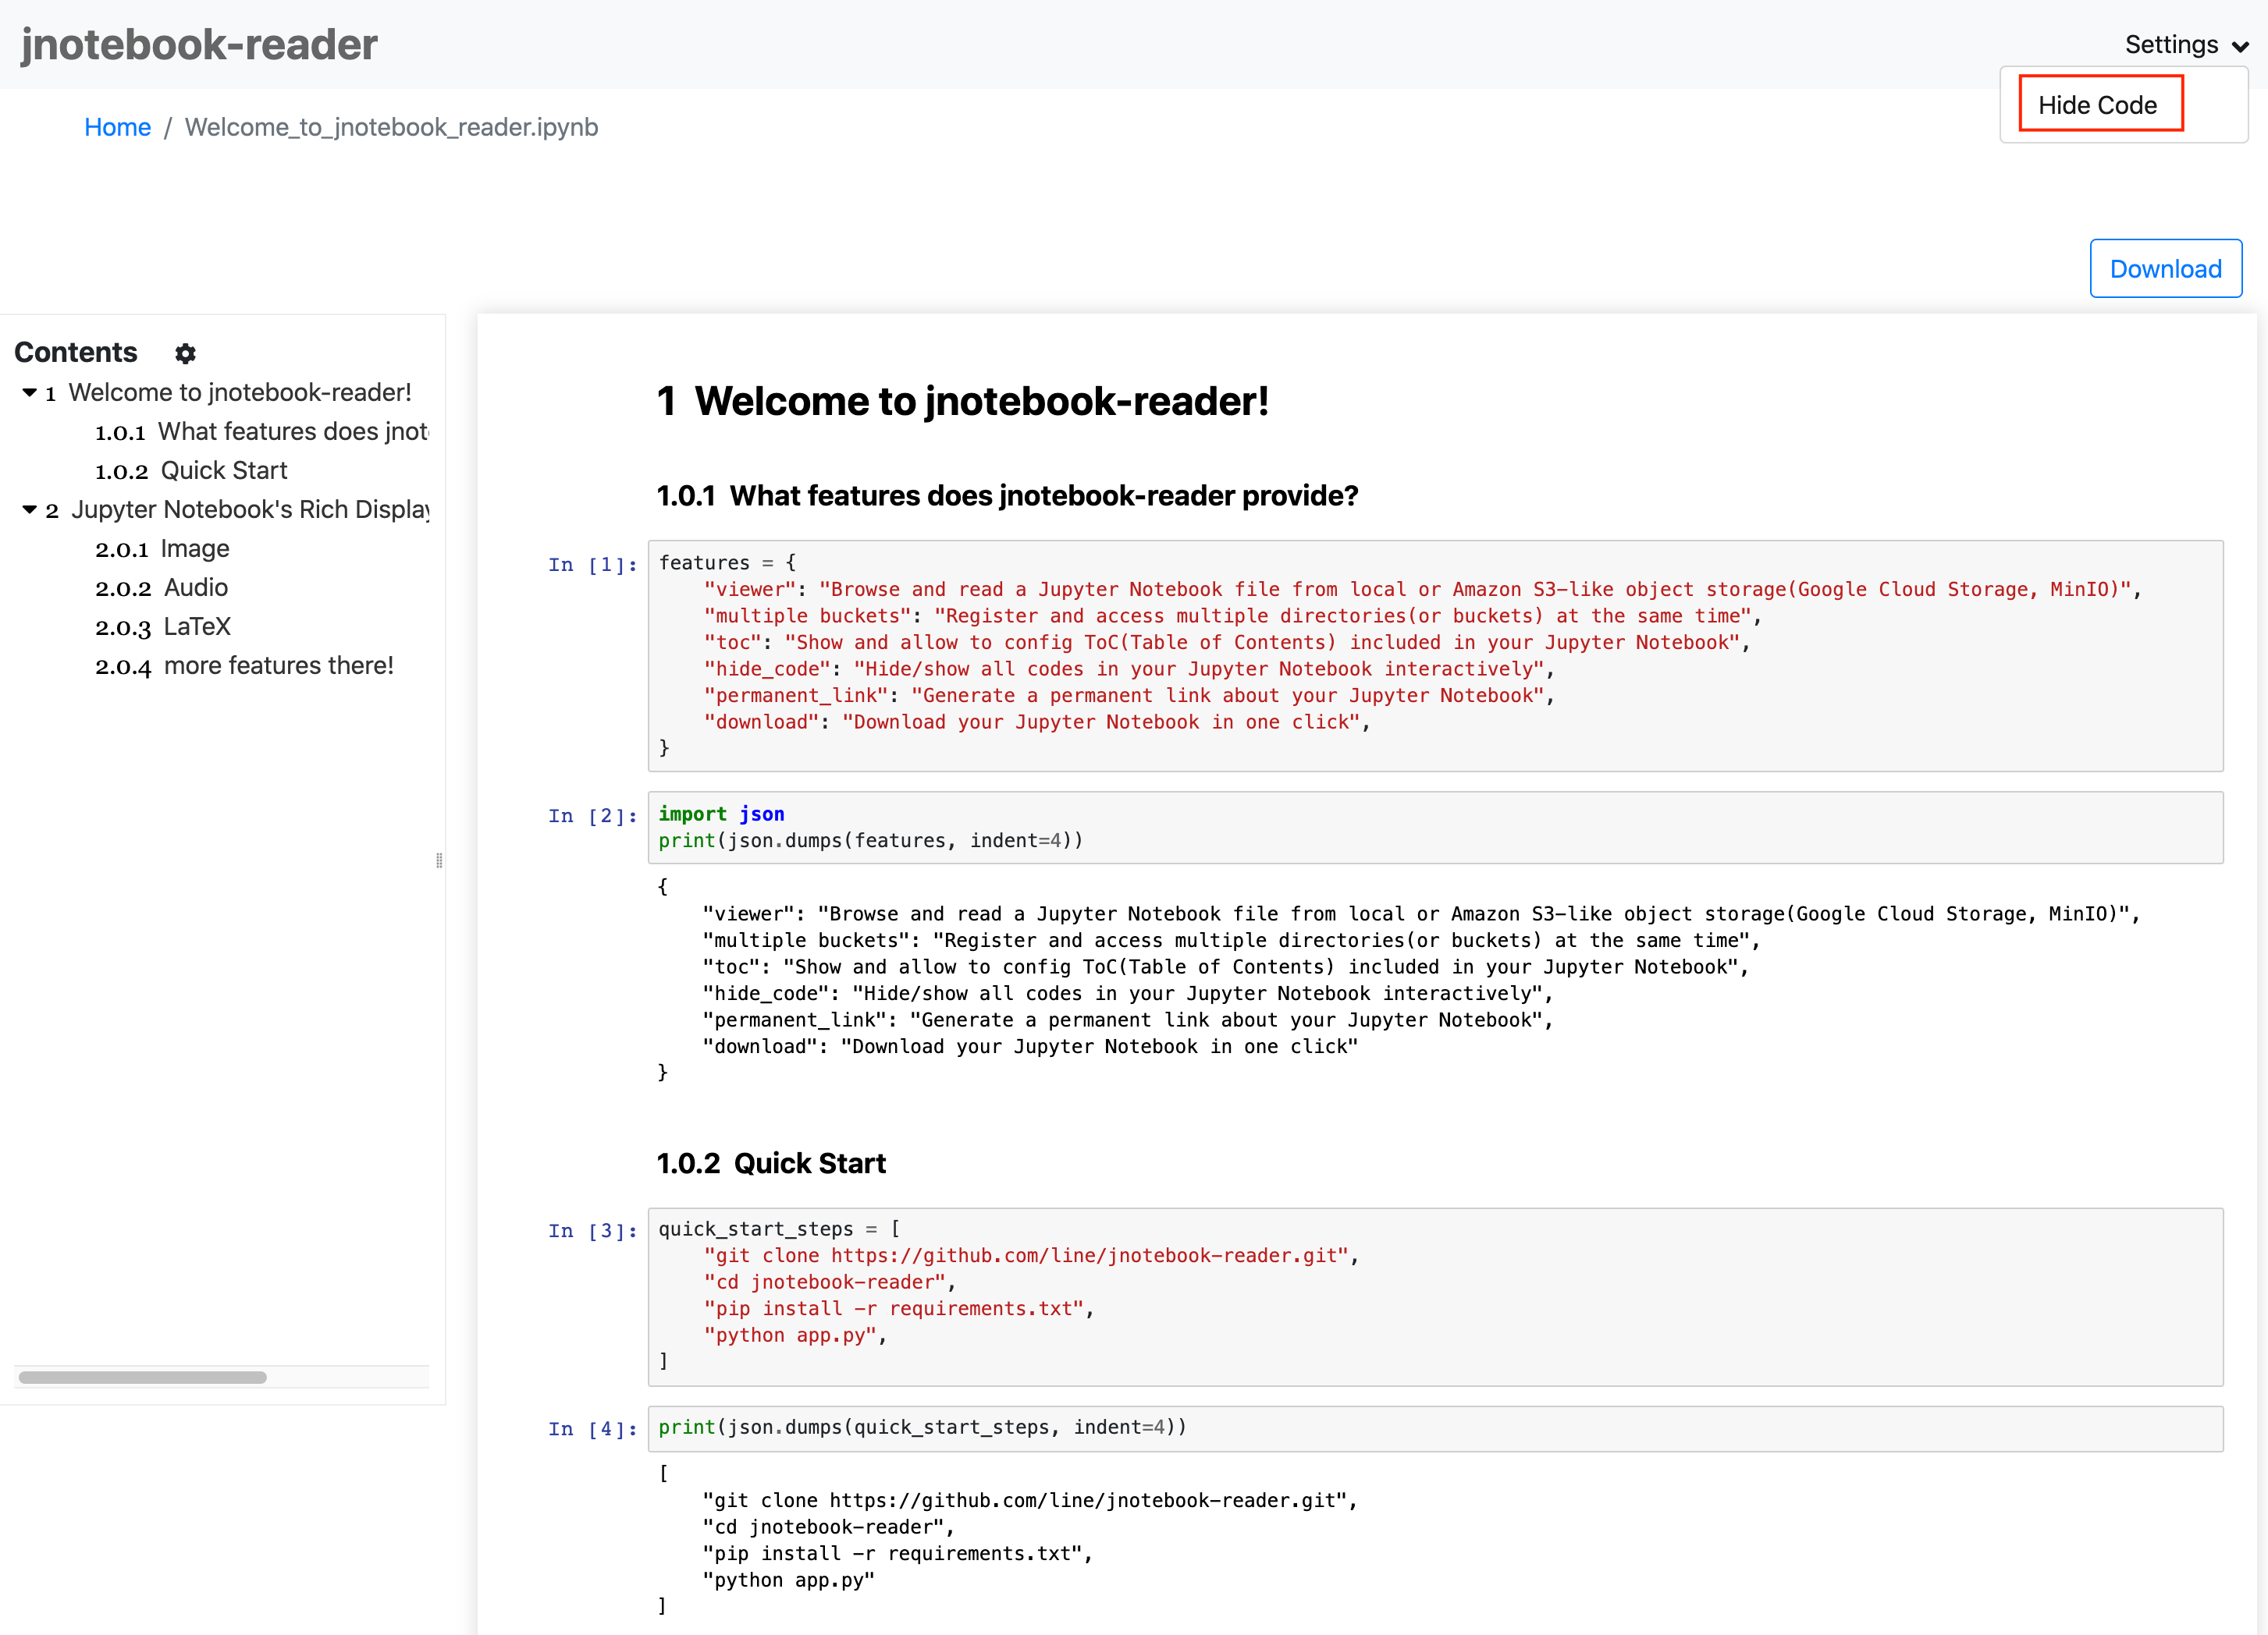Viewport: 2268px width, 1635px height.
Task: Click the Download button
Action: 2165,269
